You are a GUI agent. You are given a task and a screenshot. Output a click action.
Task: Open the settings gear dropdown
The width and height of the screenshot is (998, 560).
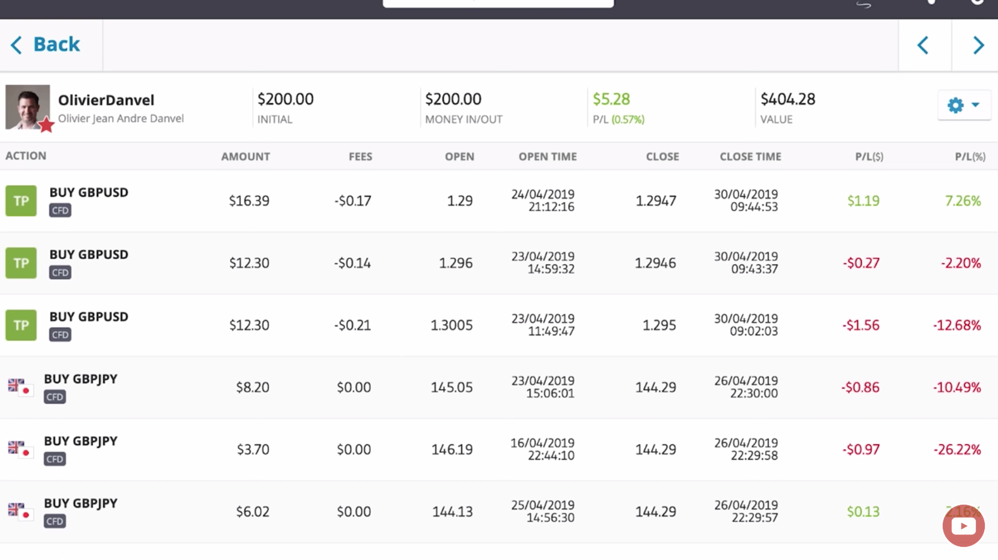coord(964,105)
